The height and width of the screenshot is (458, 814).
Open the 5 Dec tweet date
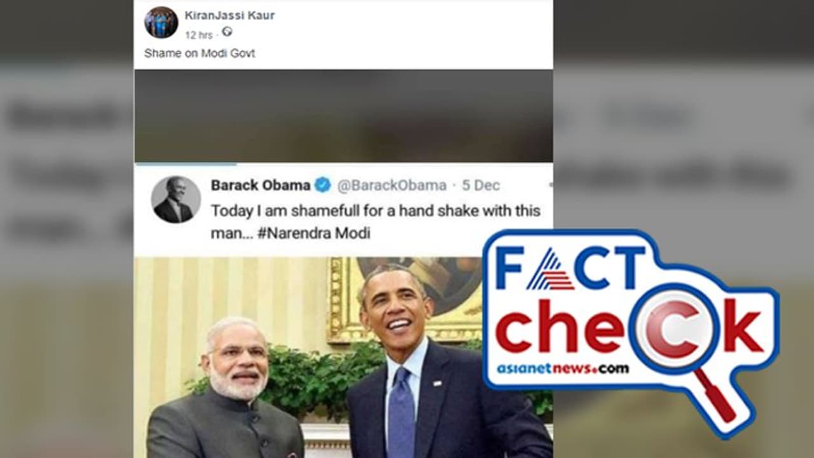click(481, 185)
